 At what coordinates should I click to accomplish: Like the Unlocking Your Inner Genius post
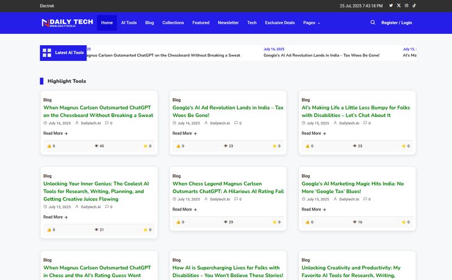(49, 230)
